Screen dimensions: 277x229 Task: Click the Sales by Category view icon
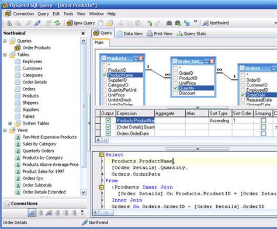[18, 144]
